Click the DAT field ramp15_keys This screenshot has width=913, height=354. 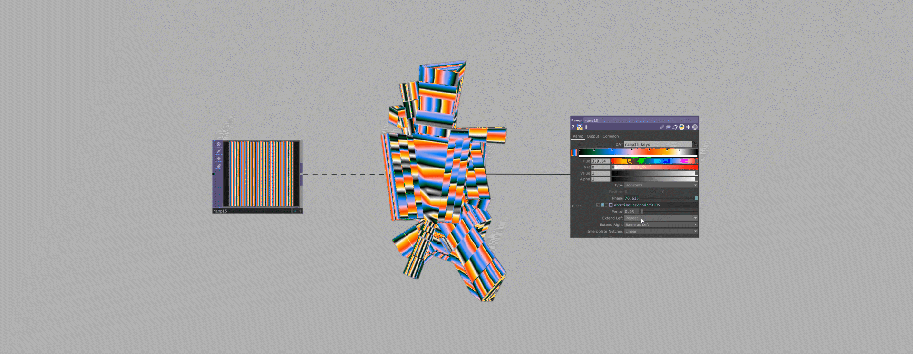pos(658,144)
